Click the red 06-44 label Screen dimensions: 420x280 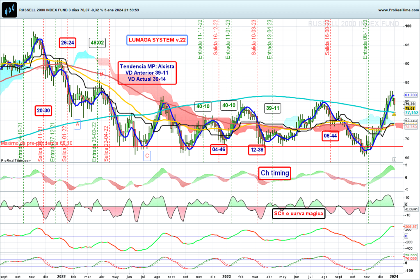pyautogui.click(x=331, y=136)
